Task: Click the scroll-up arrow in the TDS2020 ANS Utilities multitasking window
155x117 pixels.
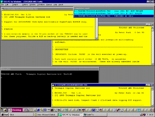Action: coord(152,27)
